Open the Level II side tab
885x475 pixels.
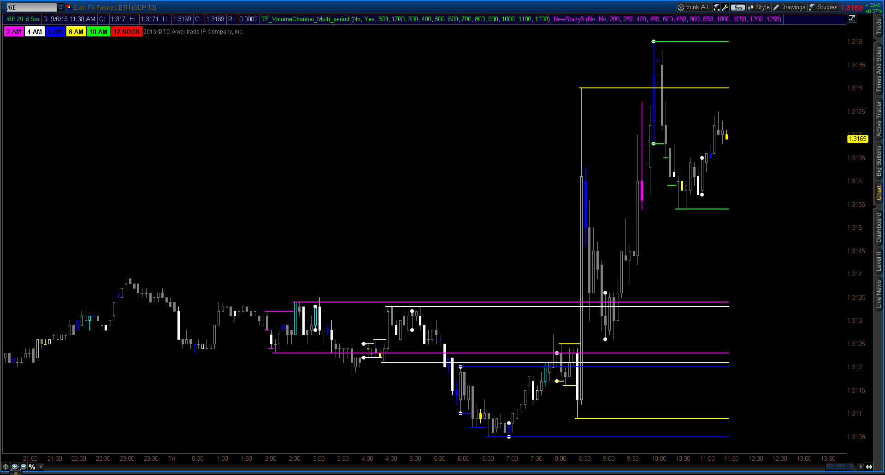tap(879, 261)
